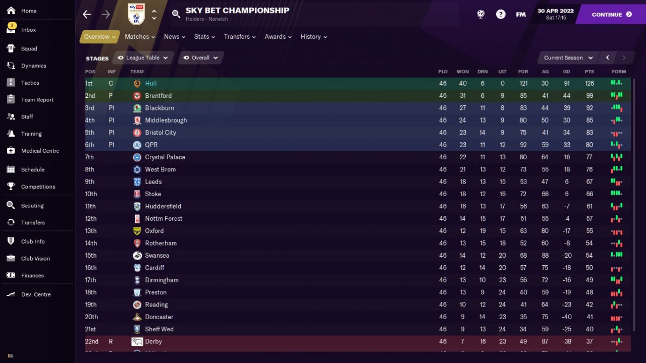Toggle the eye icon beside Overall

[186, 58]
